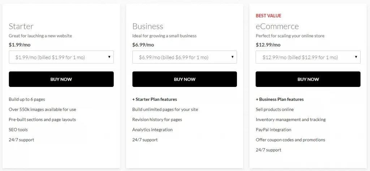Select the '+ Starter Plan features' text

155,99
